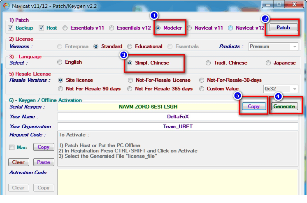Viewport: 307px width, 203px height.
Task: Click the Your Name field with DeltaFoX
Action: point(178,117)
